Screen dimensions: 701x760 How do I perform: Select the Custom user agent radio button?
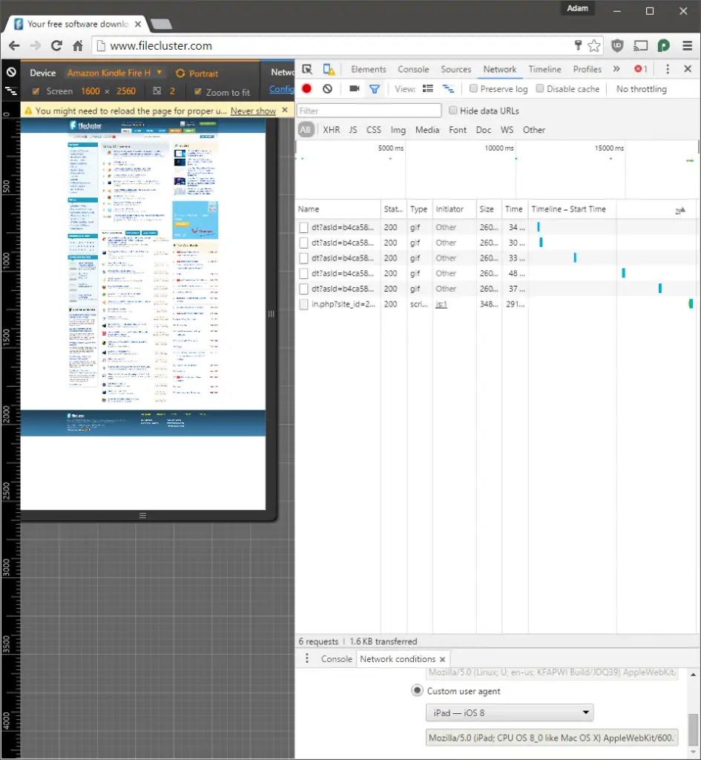tap(417, 690)
